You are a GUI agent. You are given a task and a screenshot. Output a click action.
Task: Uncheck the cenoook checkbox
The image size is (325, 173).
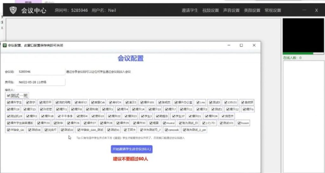(x=166, y=130)
